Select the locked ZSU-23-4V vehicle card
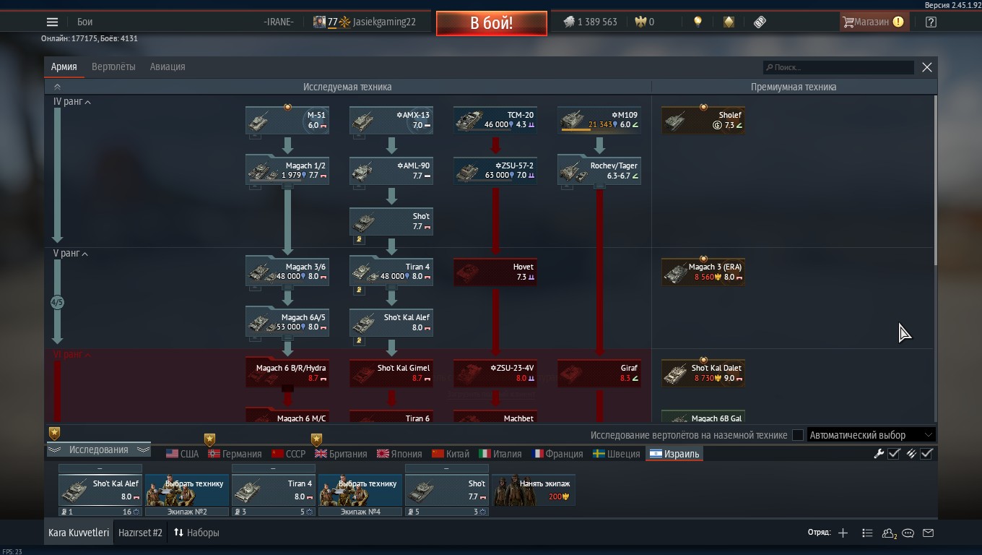The image size is (982, 555). (495, 373)
